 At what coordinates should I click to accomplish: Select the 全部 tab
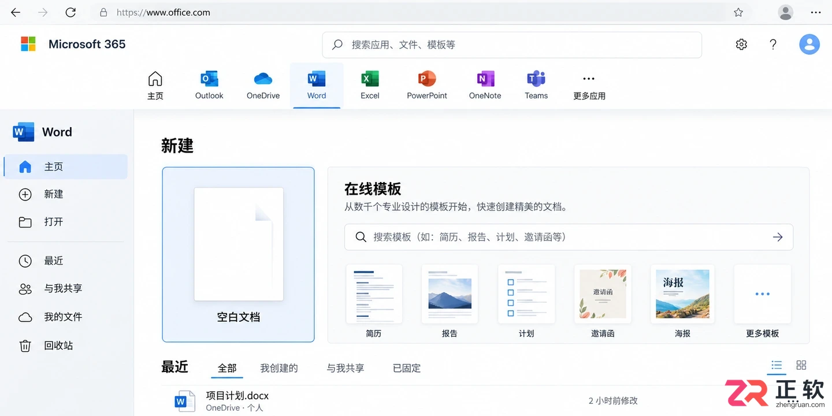click(x=227, y=368)
